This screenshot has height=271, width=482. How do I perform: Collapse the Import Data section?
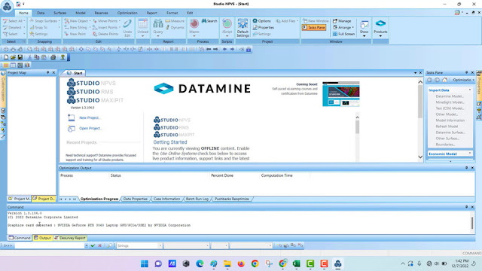470,90
